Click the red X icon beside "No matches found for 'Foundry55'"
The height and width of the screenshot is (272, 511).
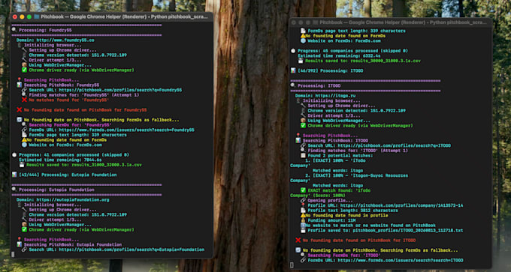point(24,100)
